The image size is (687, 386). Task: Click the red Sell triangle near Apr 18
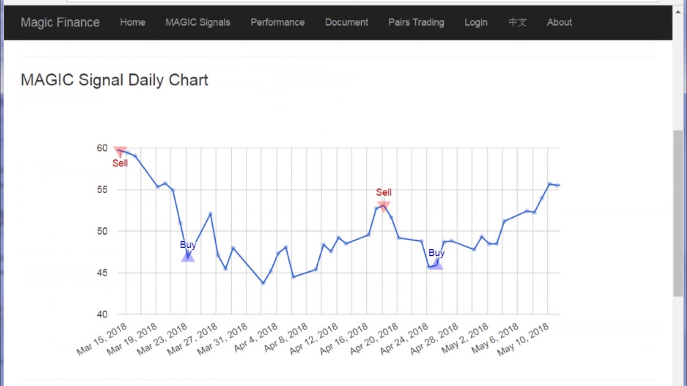tap(383, 206)
